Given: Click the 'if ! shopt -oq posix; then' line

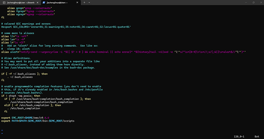Looking at the screenshot, I should (x=21, y=96).
